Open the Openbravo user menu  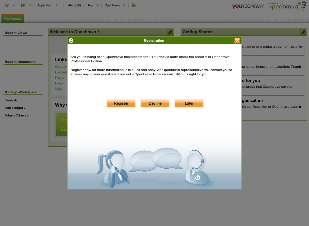(112, 5)
